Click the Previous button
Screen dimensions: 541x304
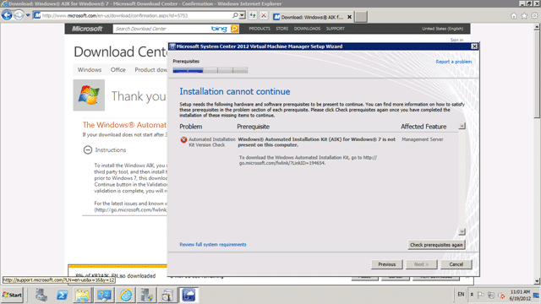tap(387, 264)
